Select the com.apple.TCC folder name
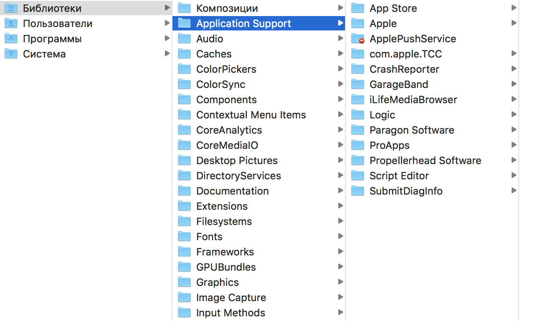Image resolution: width=534 pixels, height=321 pixels. [x=405, y=54]
